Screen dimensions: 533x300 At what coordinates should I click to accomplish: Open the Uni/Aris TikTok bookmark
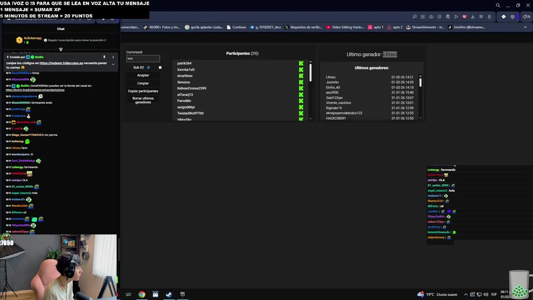click(x=466, y=27)
